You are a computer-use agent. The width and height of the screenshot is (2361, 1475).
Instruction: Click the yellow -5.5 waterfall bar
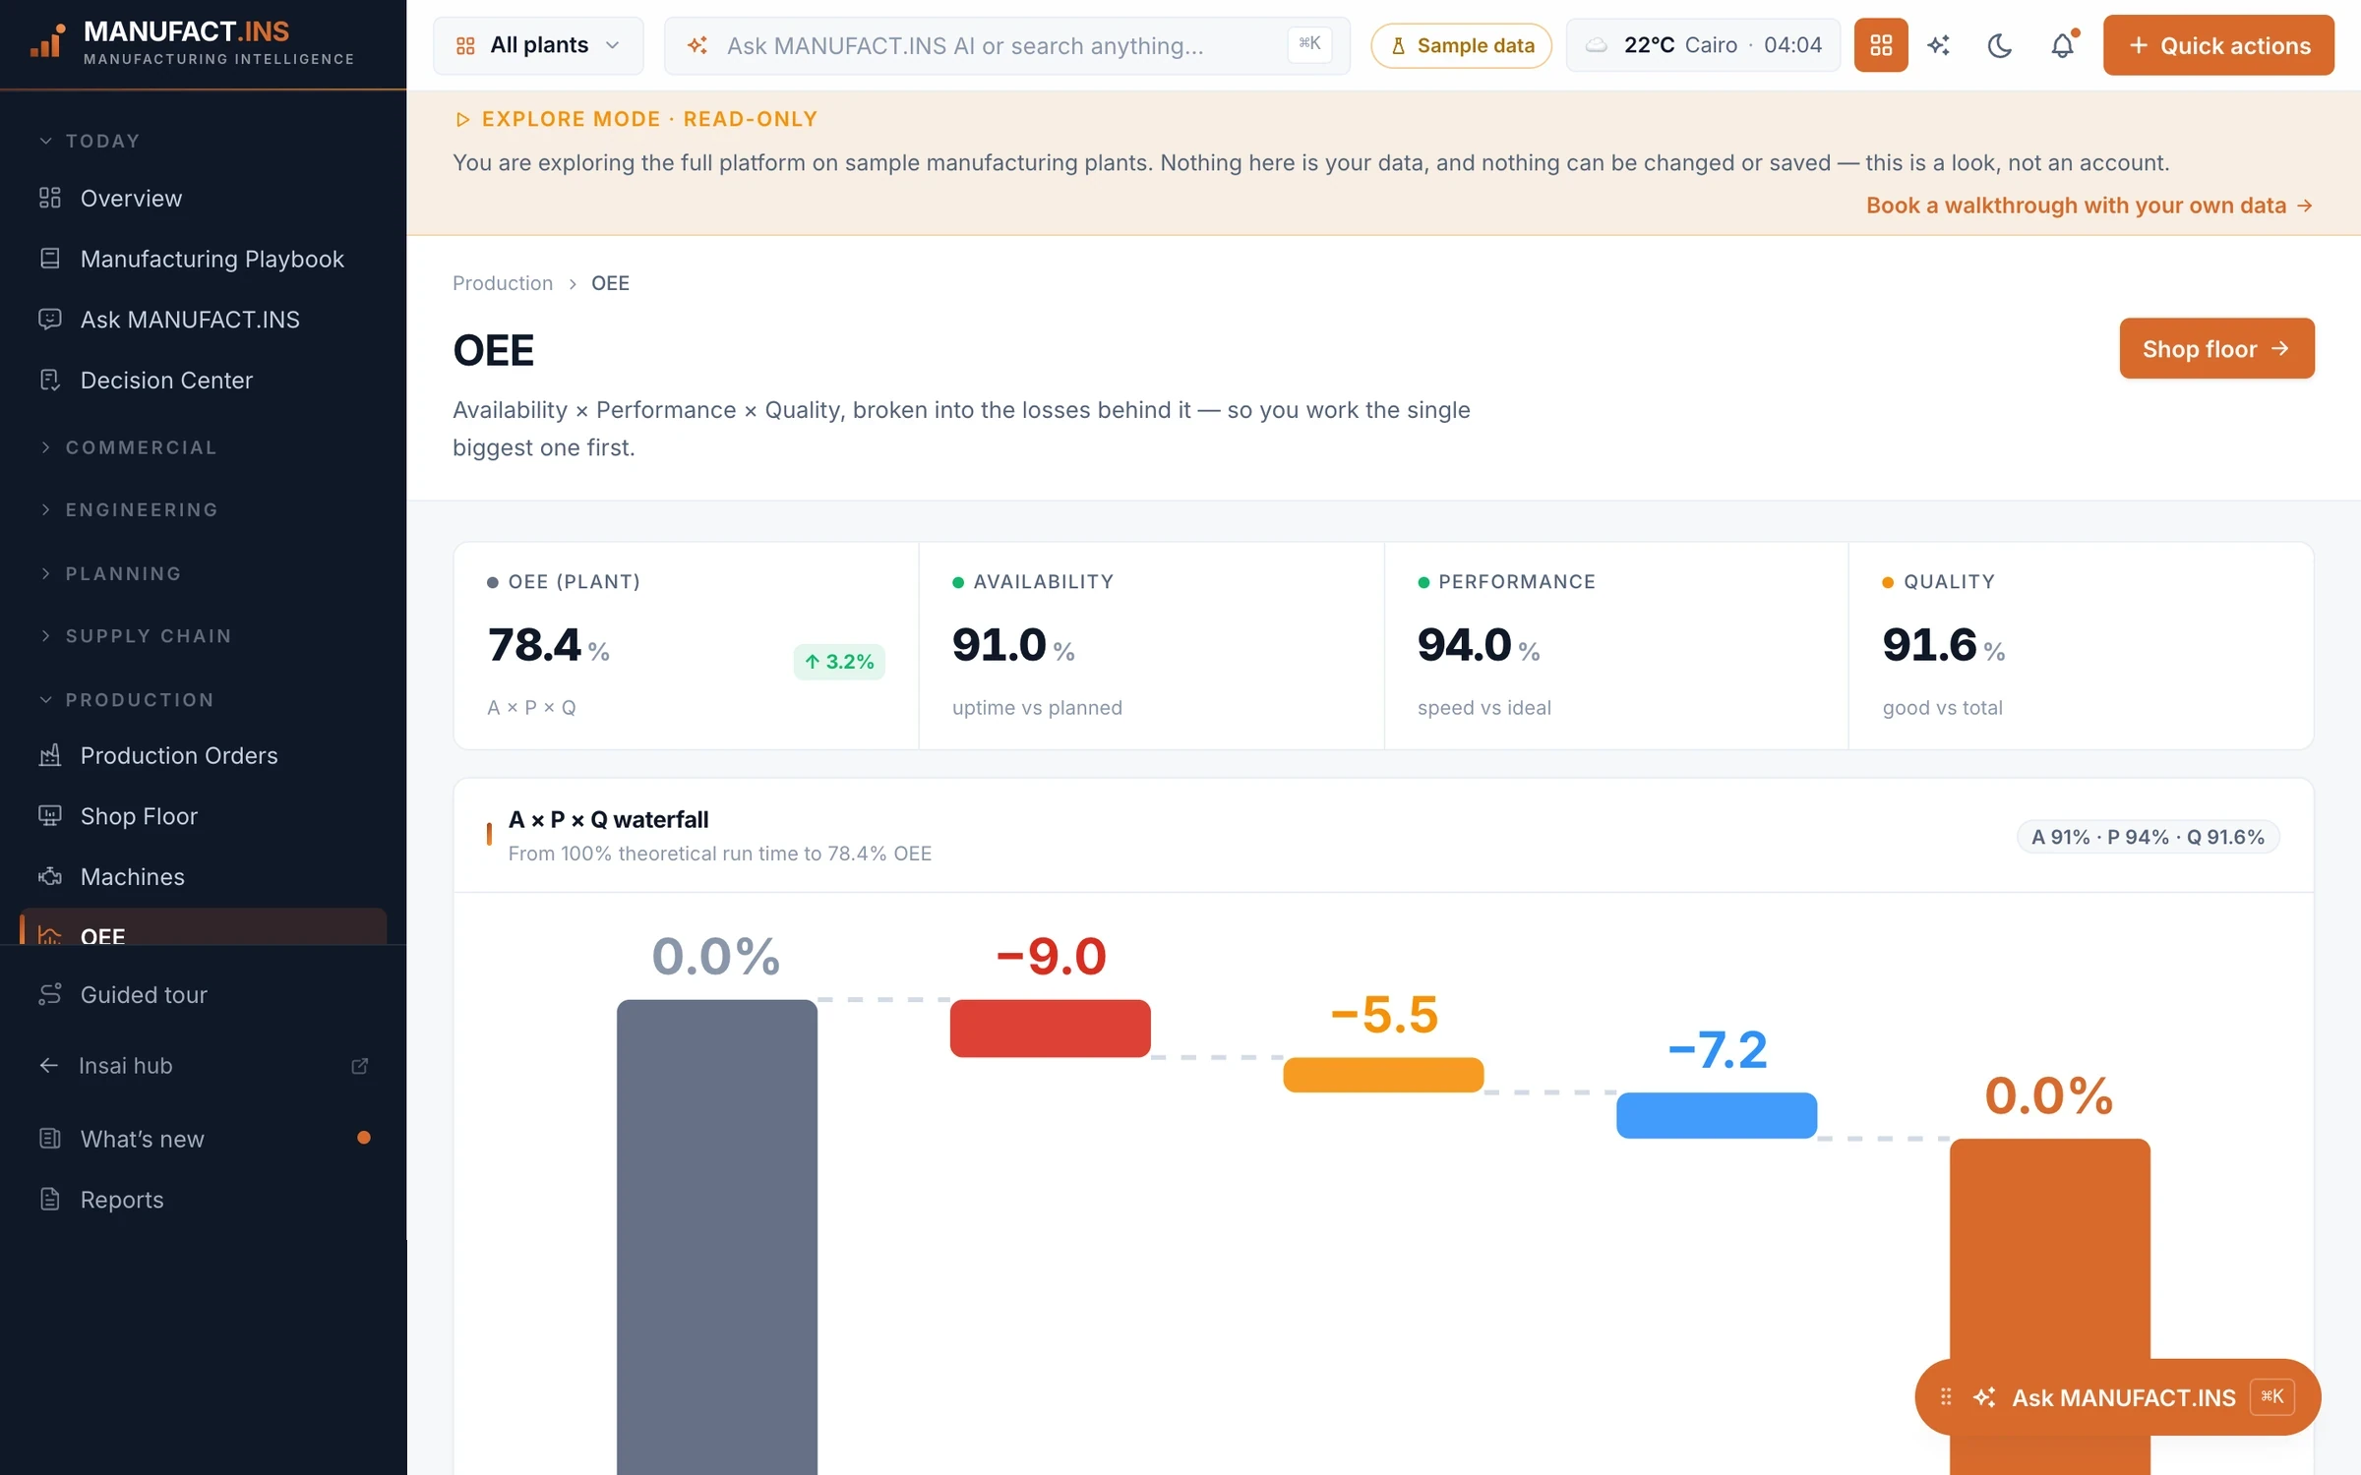[x=1383, y=1075]
